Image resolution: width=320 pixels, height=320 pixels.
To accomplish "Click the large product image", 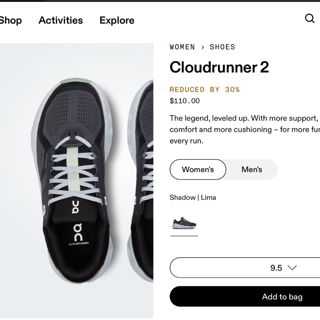I will (77, 179).
